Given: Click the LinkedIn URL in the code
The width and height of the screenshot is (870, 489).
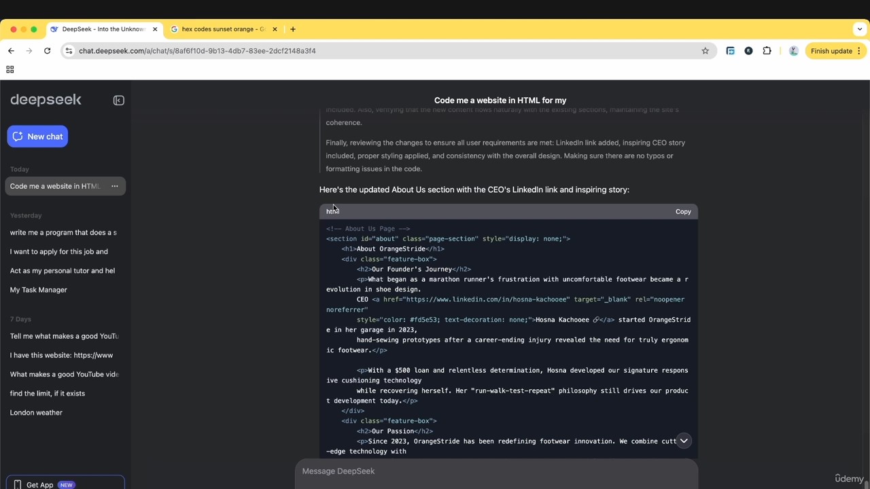Looking at the screenshot, I should 487,300.
